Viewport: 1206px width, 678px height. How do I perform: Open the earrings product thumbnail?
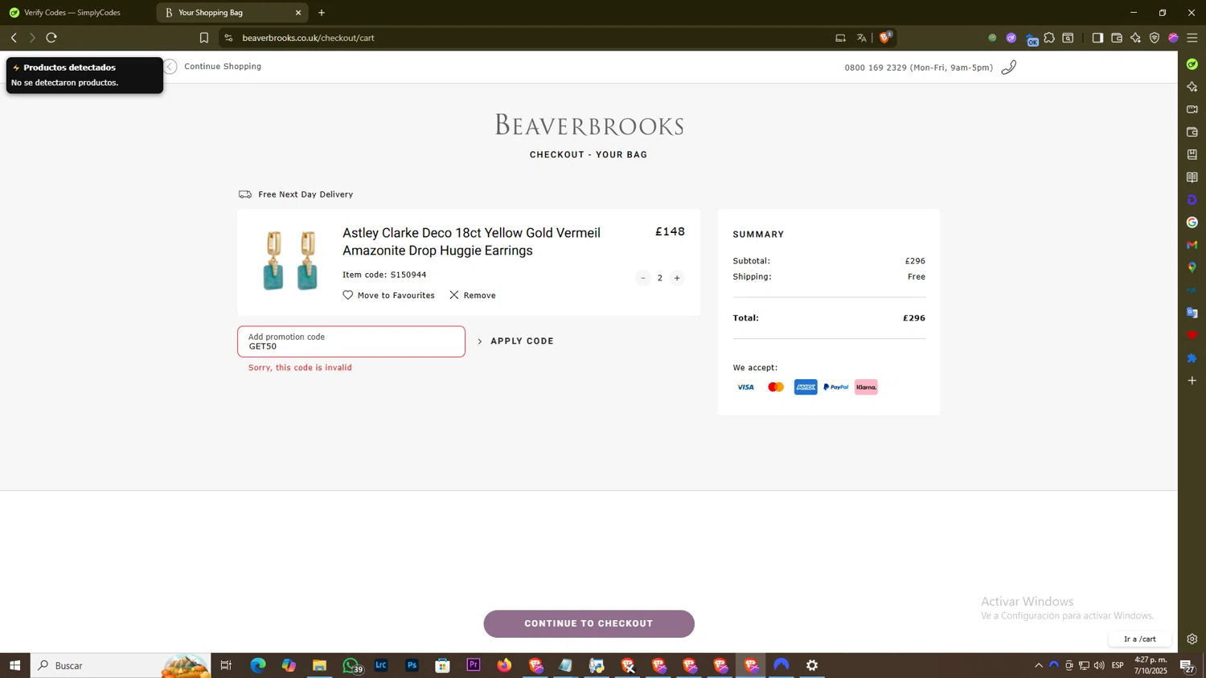[x=290, y=260]
